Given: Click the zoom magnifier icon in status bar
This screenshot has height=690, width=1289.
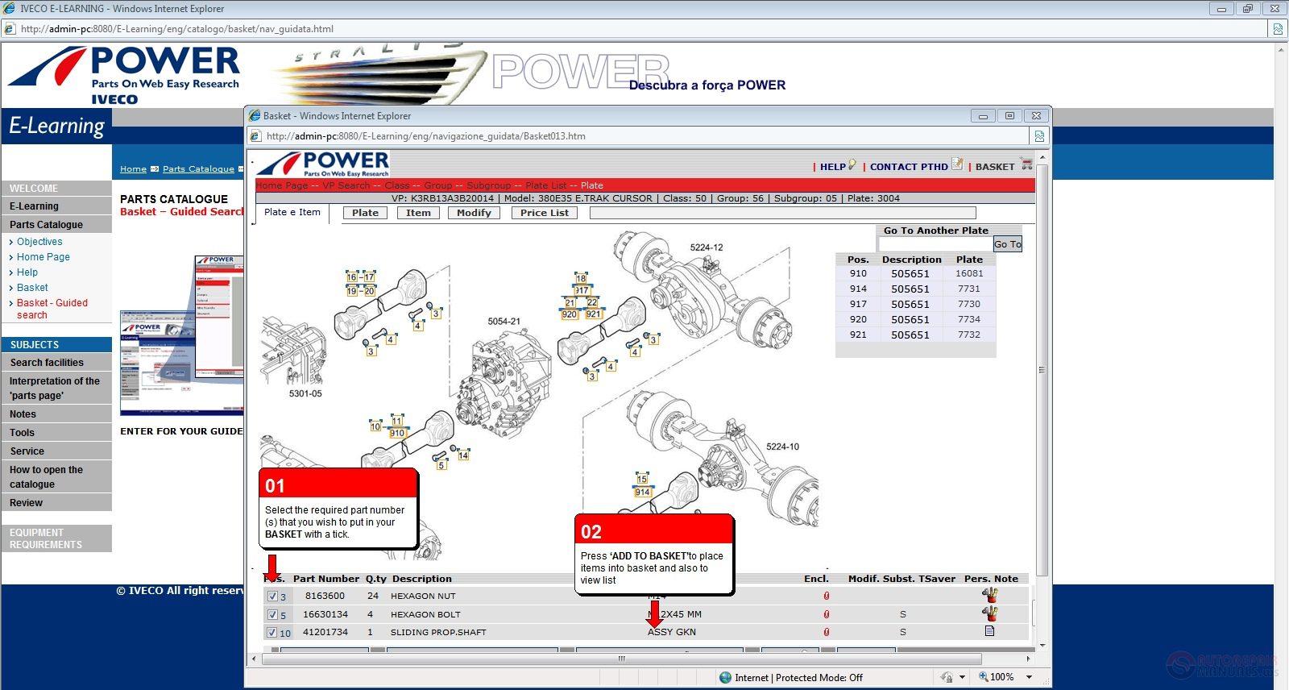Looking at the screenshot, I should point(983,677).
